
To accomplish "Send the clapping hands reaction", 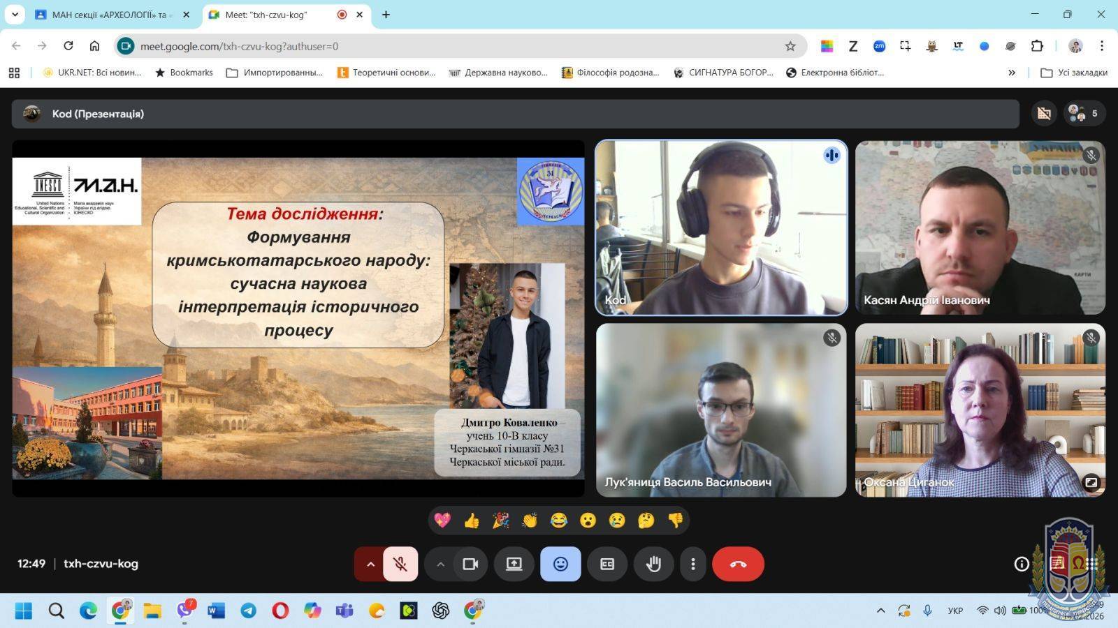I will 530,521.
